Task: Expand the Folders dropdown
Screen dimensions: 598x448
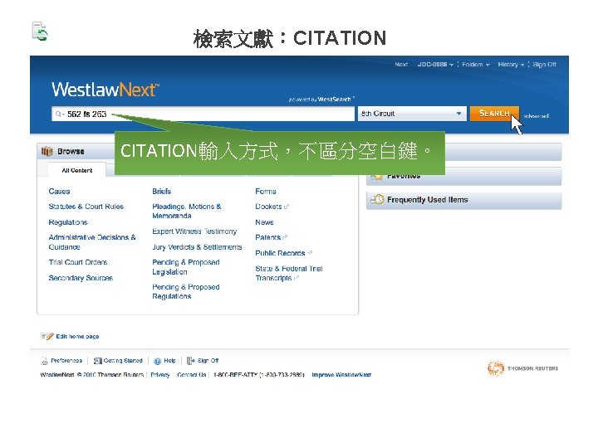Action: 476,65
